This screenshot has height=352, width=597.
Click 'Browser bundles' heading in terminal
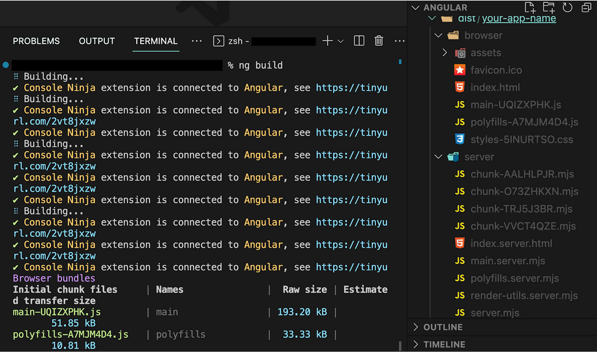(x=54, y=278)
